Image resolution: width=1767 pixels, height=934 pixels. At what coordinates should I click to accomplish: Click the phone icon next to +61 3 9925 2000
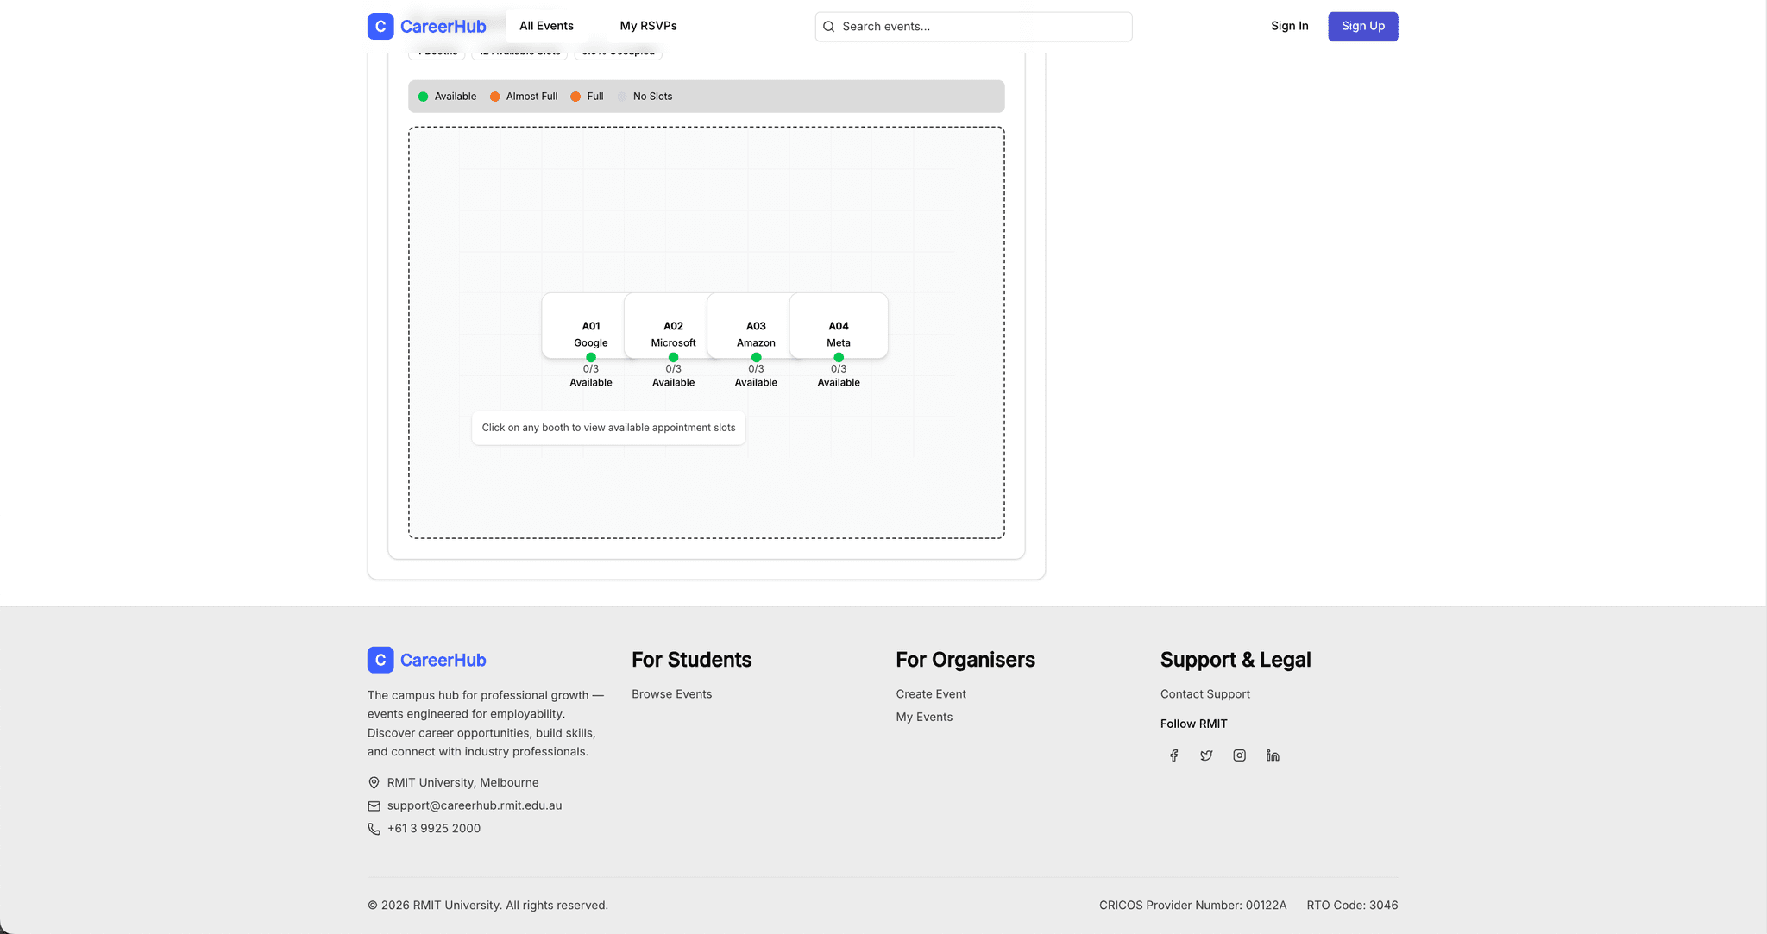373,828
